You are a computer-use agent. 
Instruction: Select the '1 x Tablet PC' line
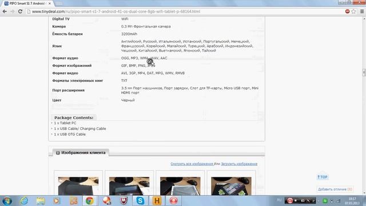65,123
